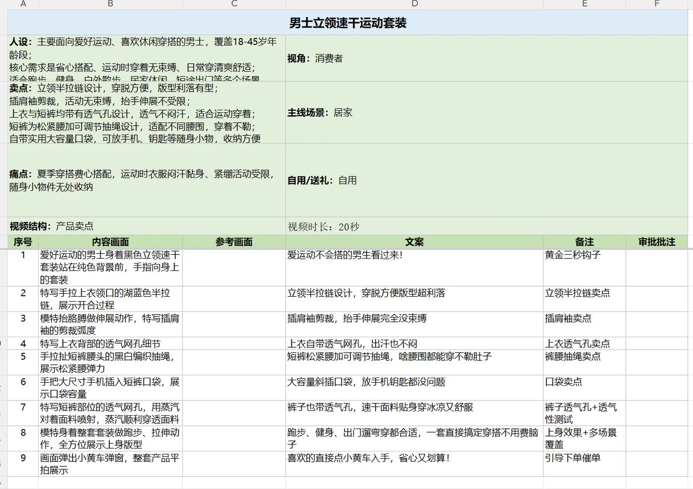Select copy "喜欢的直接点小黄车入手，省心又划算!"
Image resolution: width=693 pixels, height=489 pixels.
(x=369, y=458)
